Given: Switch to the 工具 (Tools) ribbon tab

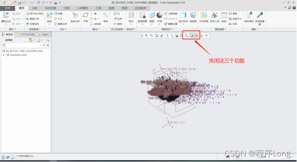Looking at the screenshot, I should pos(98,8).
